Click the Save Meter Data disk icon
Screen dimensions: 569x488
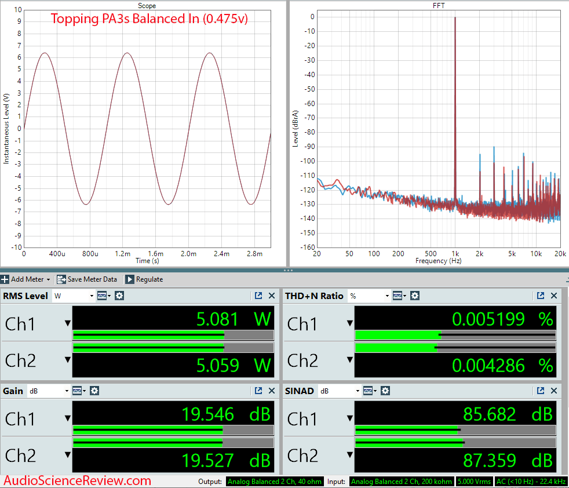[61, 279]
